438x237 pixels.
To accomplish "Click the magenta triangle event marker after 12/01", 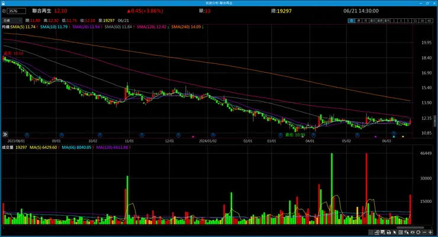I will [x=193, y=137].
